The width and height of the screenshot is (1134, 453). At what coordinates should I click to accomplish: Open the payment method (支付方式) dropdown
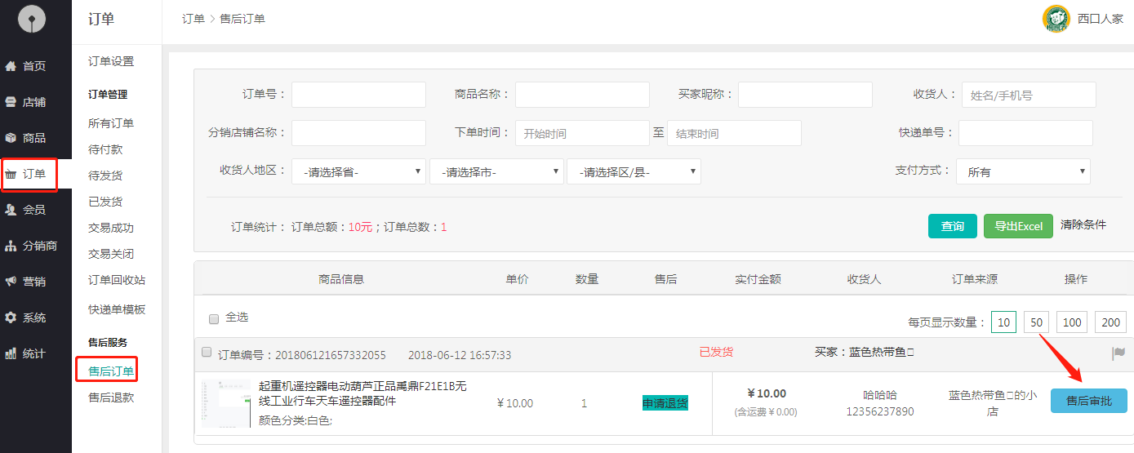click(x=1023, y=171)
